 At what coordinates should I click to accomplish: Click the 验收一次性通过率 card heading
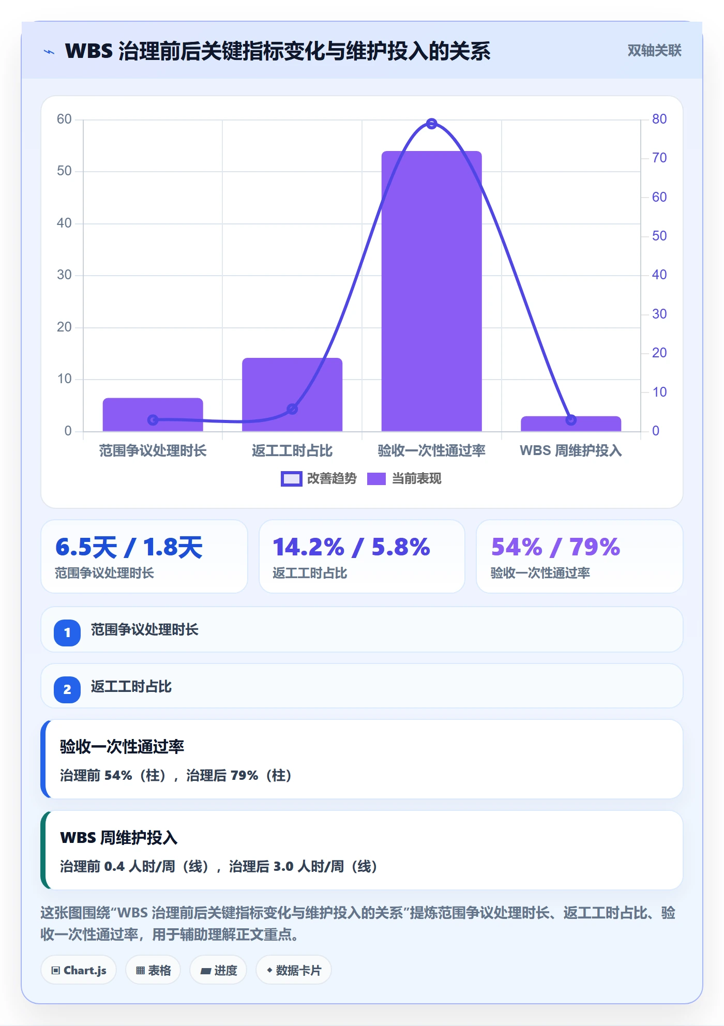pos(122,747)
